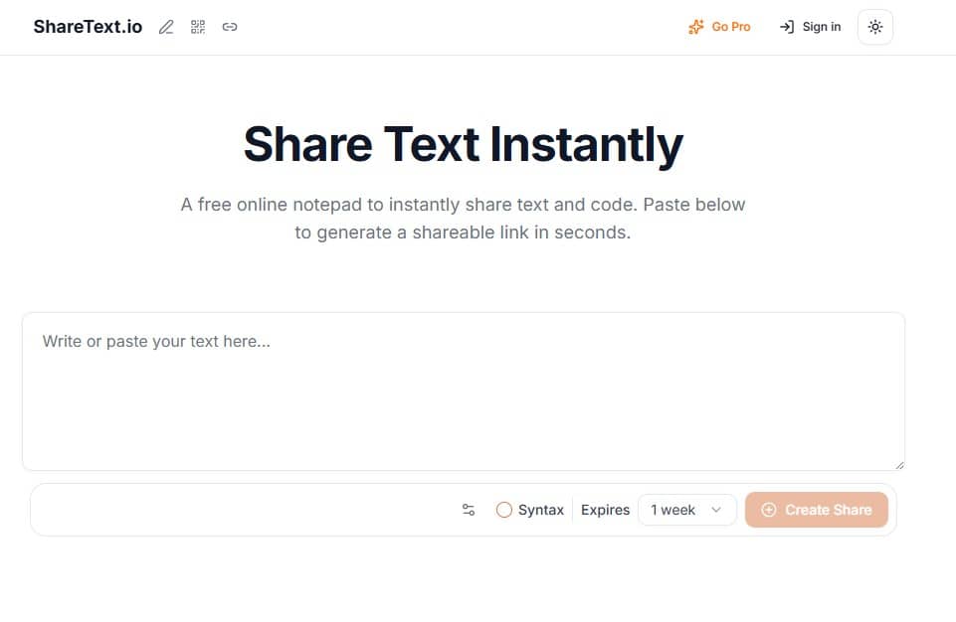956x622 pixels.
Task: Click the sparkle icon next to Go Pro
Action: [696, 27]
